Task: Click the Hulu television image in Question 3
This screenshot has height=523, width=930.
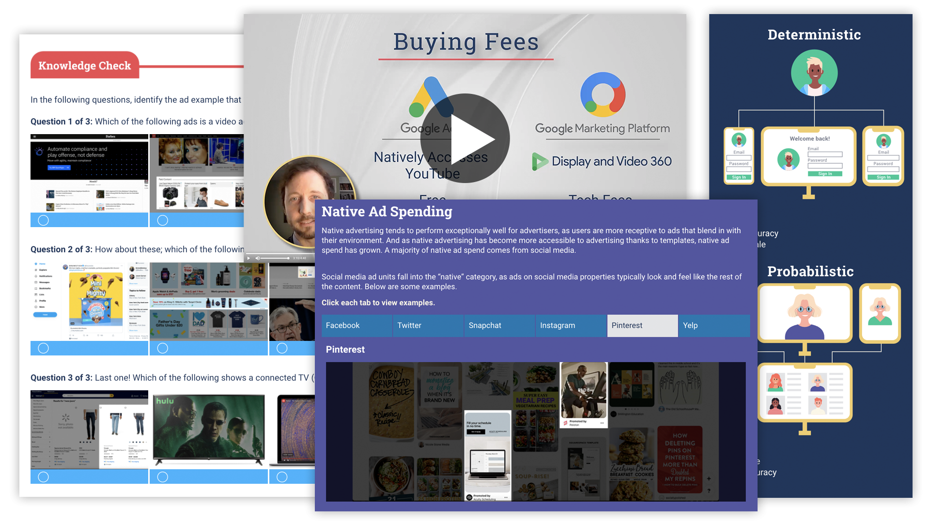Action: pyautogui.click(x=209, y=430)
